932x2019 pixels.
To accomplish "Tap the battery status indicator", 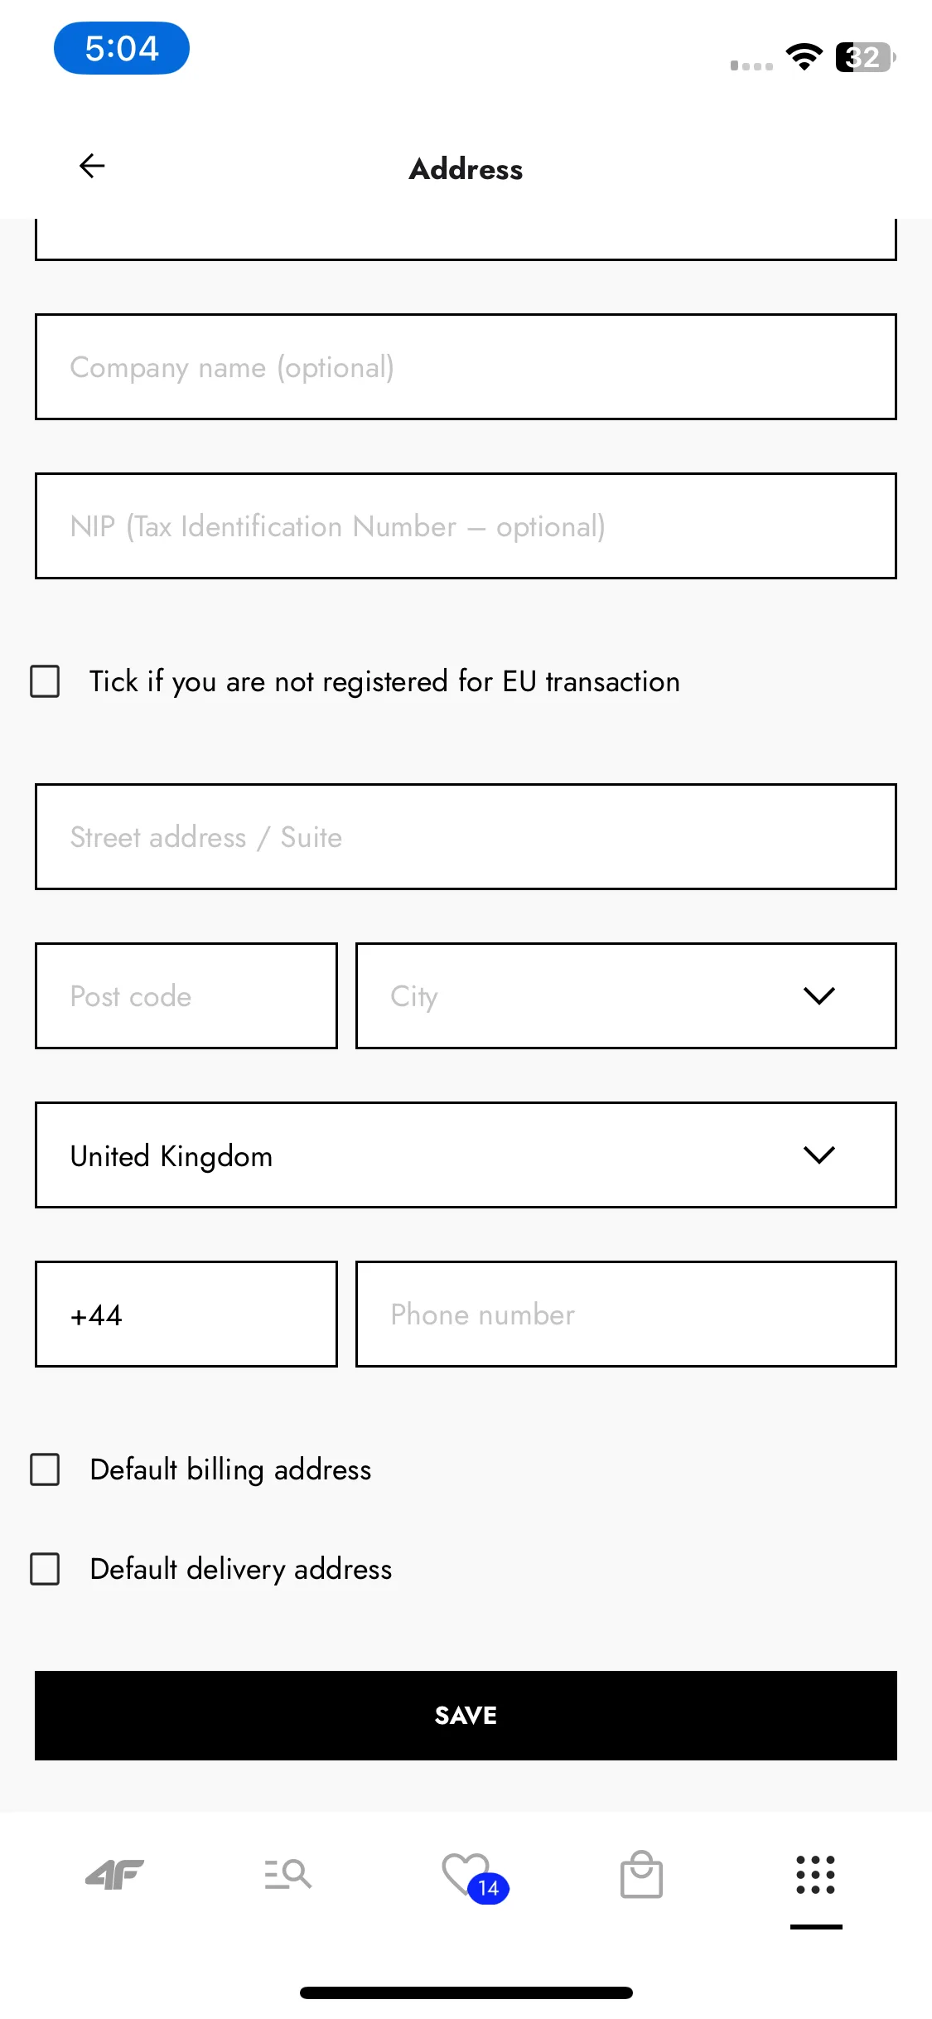I will tap(866, 57).
